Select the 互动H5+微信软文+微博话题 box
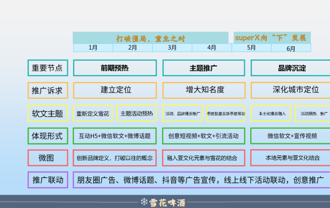Viewport: 330px width, 208px height. tap(115, 136)
